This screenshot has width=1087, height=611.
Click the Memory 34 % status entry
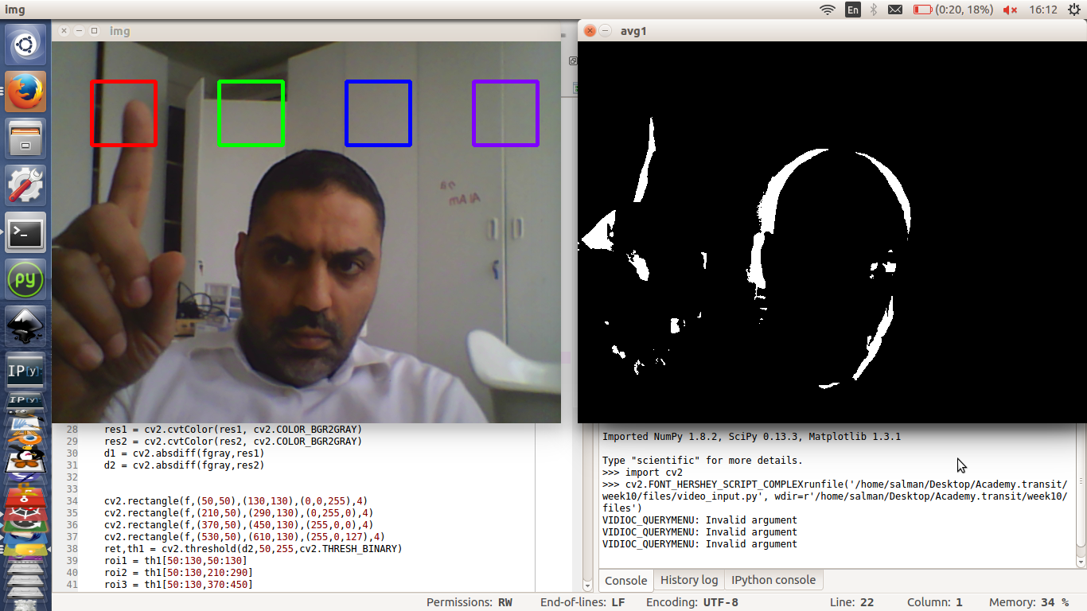point(1031,602)
